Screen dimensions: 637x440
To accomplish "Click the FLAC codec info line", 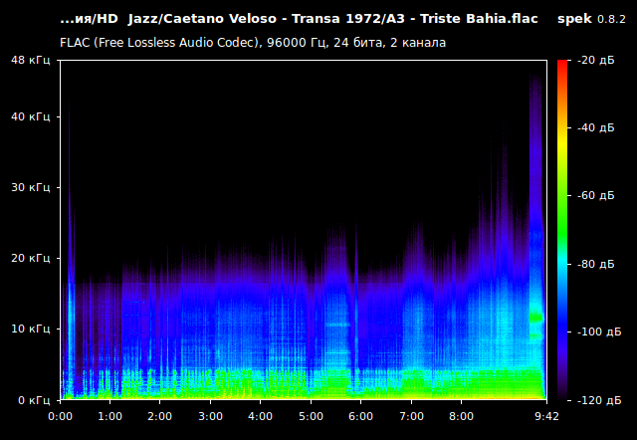I will (253, 43).
